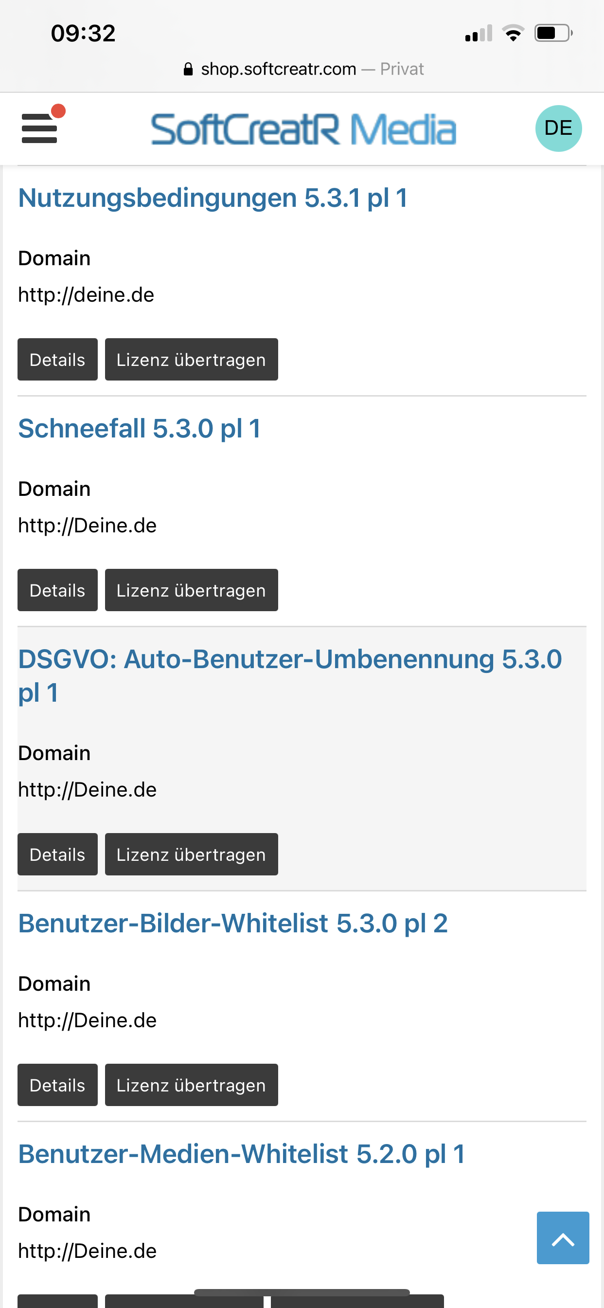Tap the red notification dot on menu
The height and width of the screenshot is (1308, 604).
(x=58, y=110)
